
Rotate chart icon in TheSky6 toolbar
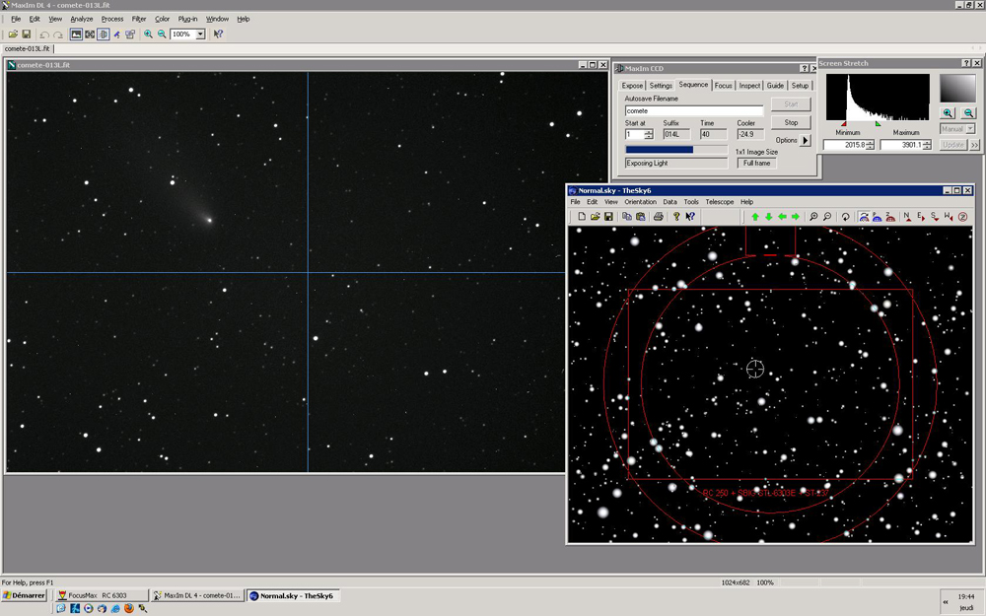coord(846,216)
